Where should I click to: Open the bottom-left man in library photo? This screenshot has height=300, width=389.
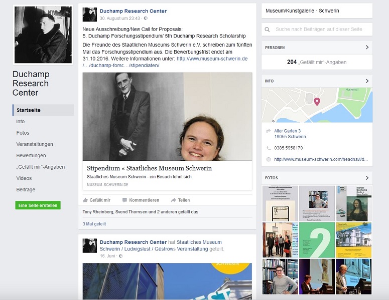(281, 277)
